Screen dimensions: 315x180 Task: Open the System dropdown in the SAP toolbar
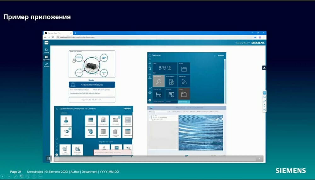[x=179, y=112]
